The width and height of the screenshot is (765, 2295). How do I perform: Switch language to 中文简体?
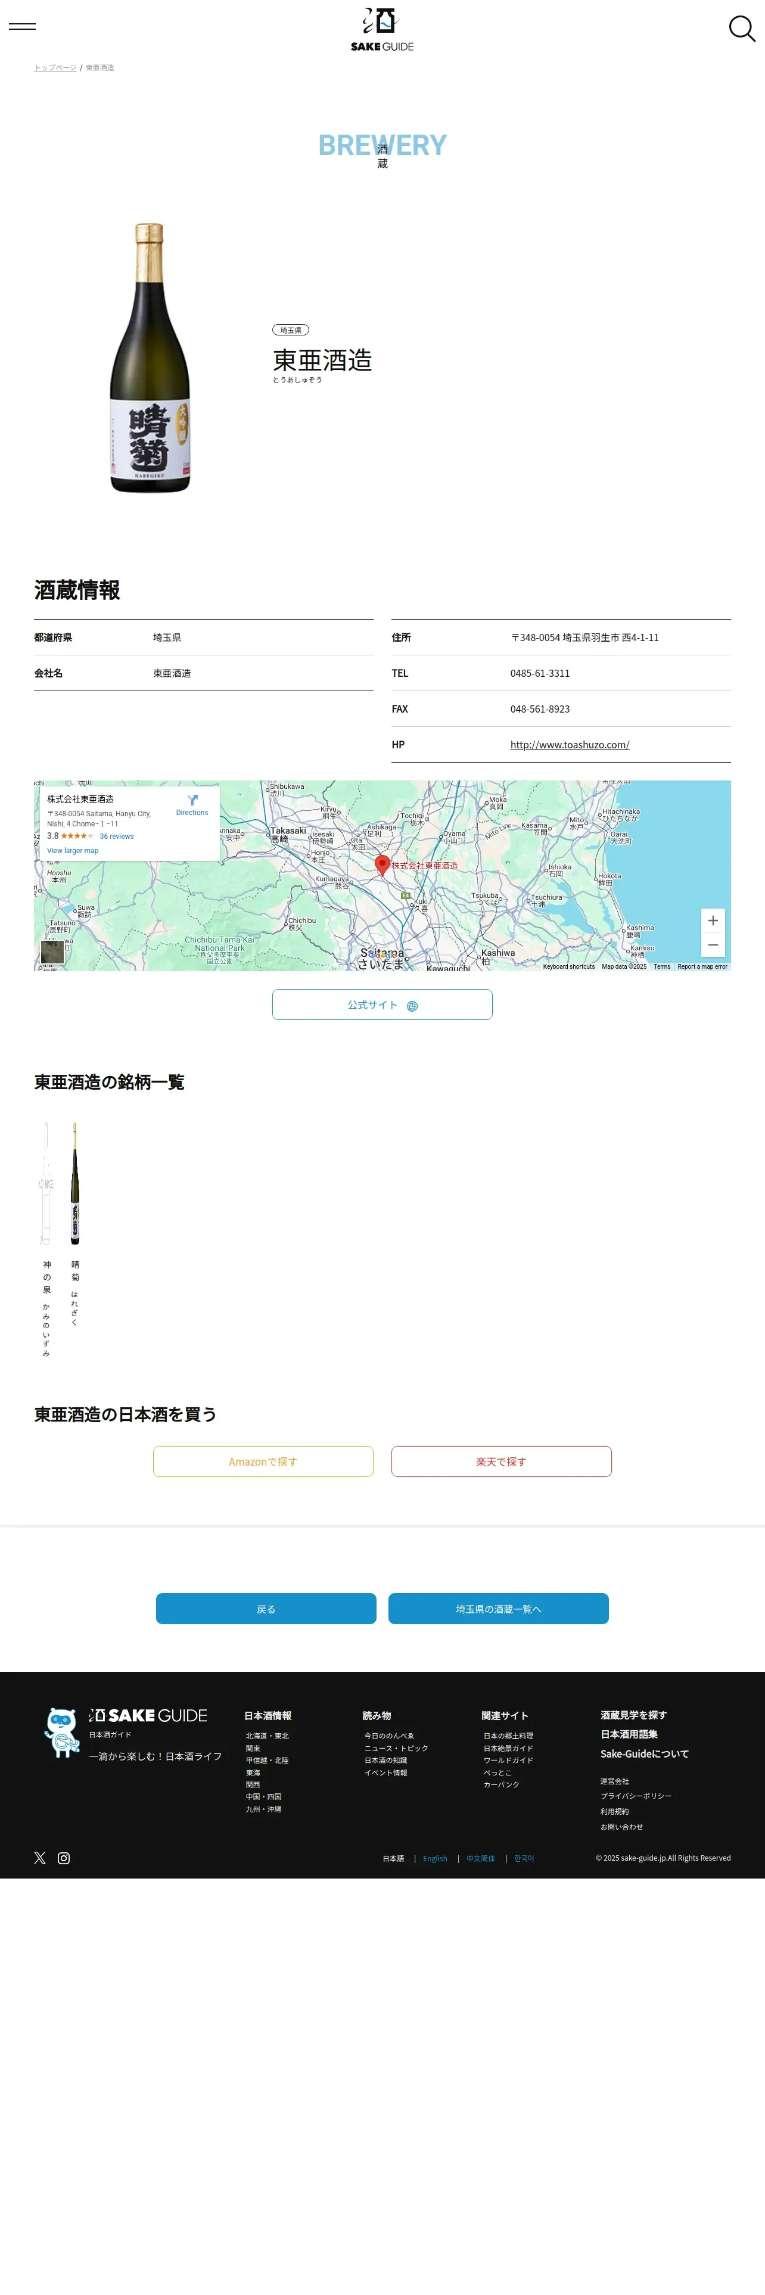pos(481,1858)
